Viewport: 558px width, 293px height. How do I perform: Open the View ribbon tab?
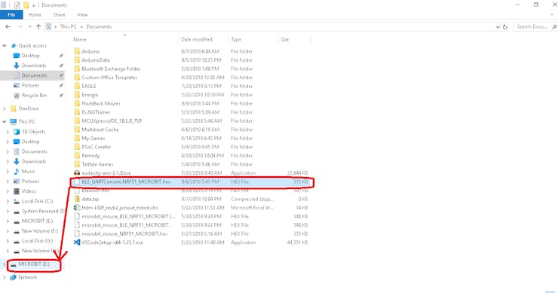[x=82, y=14]
